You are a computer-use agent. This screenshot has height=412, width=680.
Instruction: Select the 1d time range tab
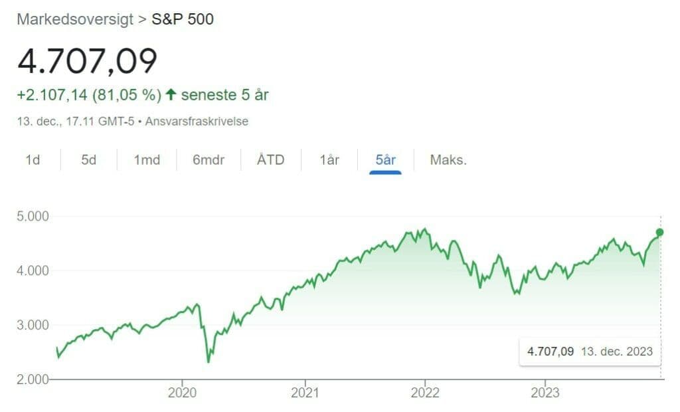click(x=33, y=160)
